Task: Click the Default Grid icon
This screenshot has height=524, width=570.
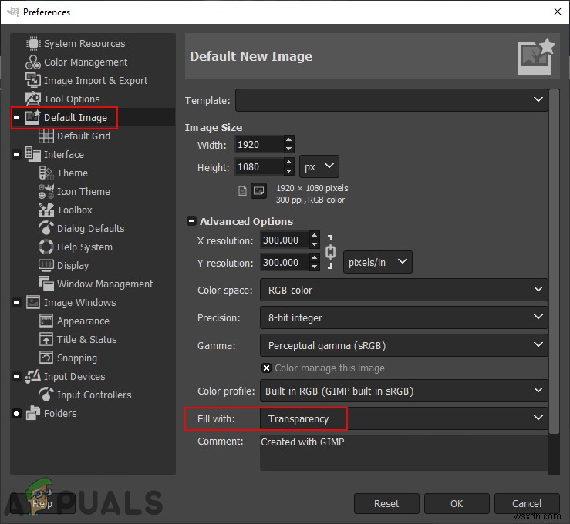Action: pos(46,136)
